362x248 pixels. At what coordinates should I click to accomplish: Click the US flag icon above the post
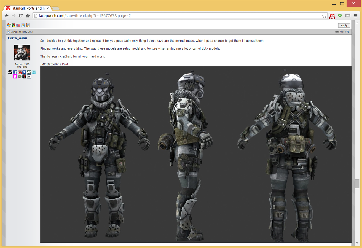click(x=18, y=25)
